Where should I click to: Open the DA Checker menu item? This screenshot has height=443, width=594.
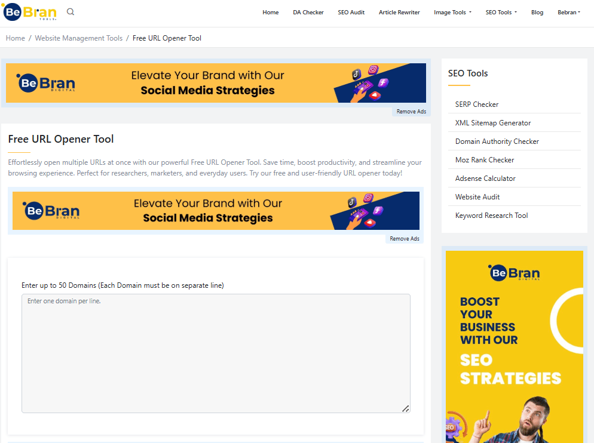click(308, 13)
